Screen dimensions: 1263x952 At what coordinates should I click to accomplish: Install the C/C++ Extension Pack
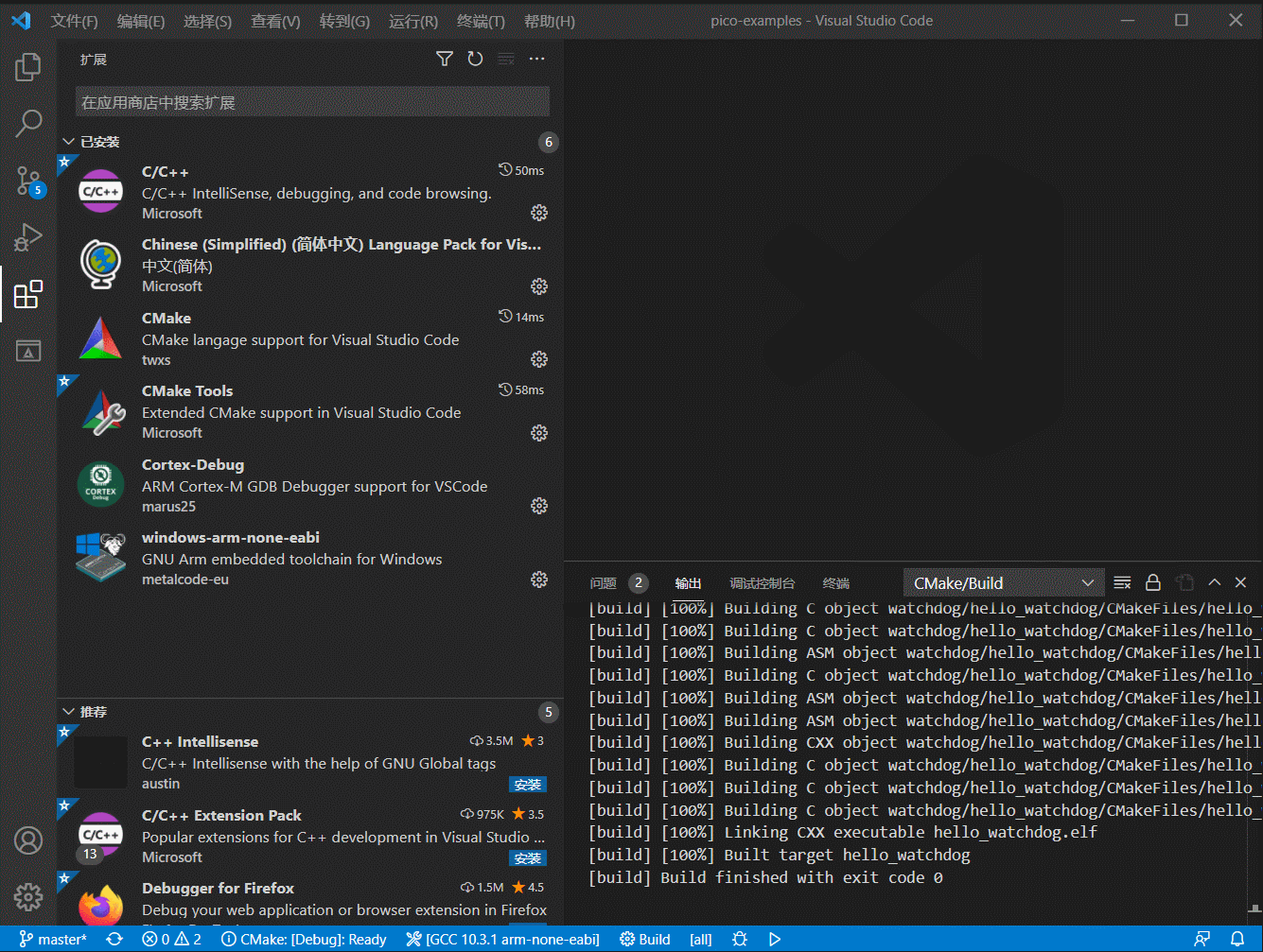click(528, 858)
